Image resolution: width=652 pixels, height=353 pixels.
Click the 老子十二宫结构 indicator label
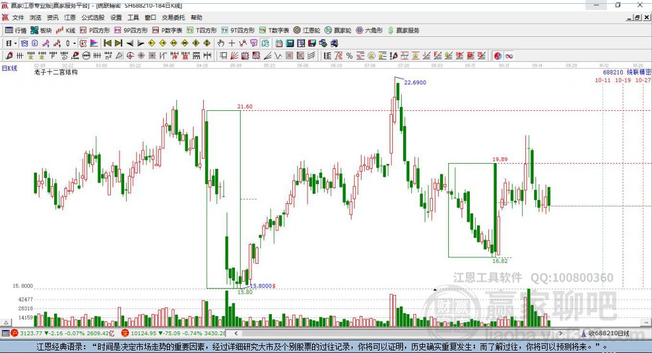point(56,72)
